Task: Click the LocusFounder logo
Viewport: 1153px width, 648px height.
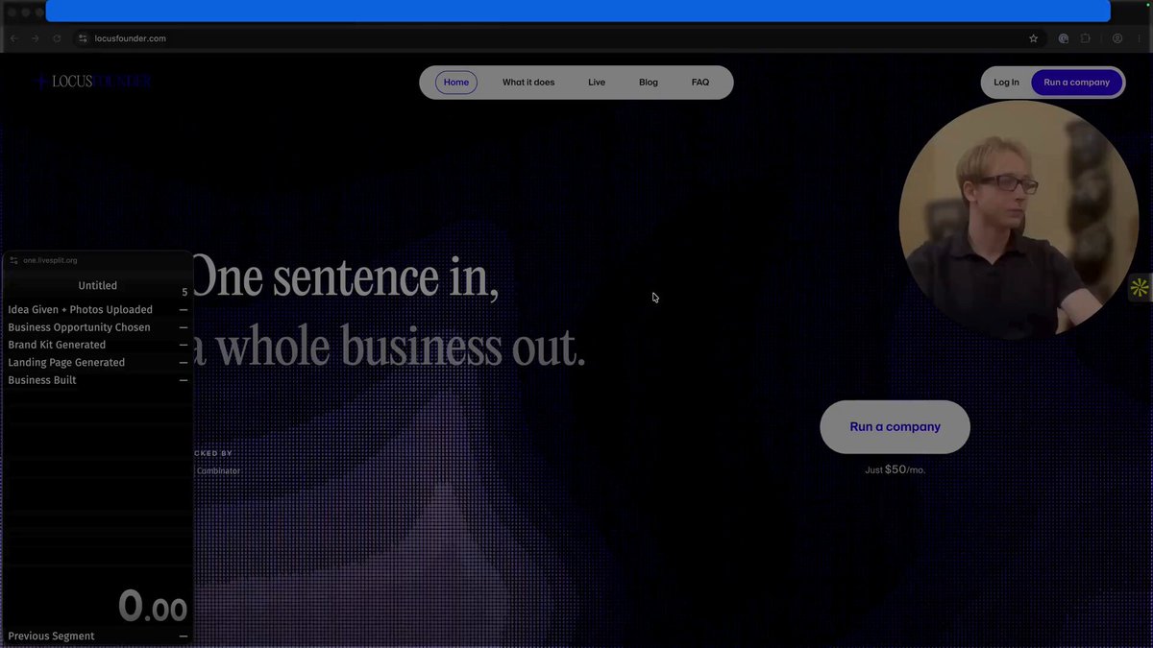Action: point(93,82)
